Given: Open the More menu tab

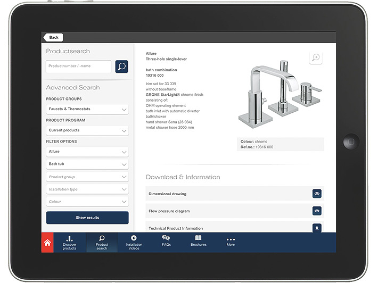Looking at the screenshot, I should pos(231,242).
